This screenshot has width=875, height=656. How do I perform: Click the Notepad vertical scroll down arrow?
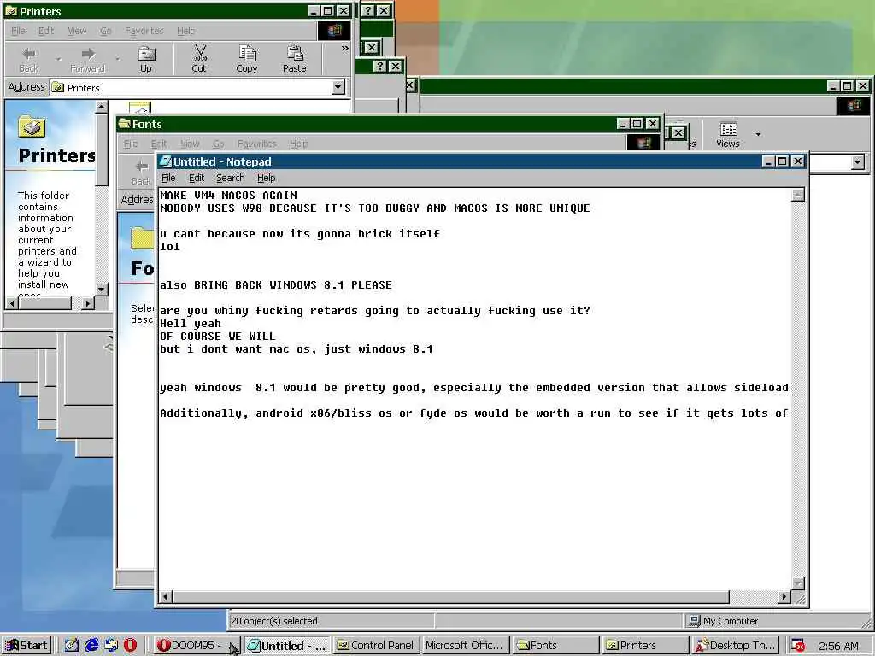point(798,583)
